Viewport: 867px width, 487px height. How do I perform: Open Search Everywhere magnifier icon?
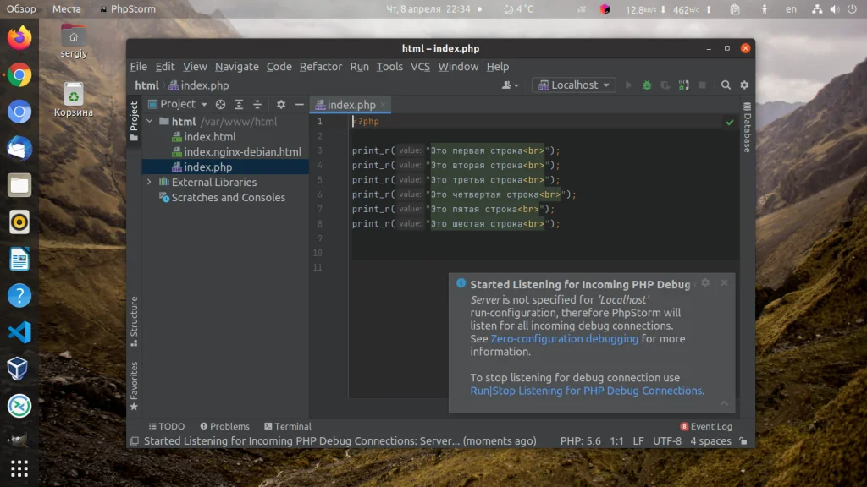(x=726, y=85)
